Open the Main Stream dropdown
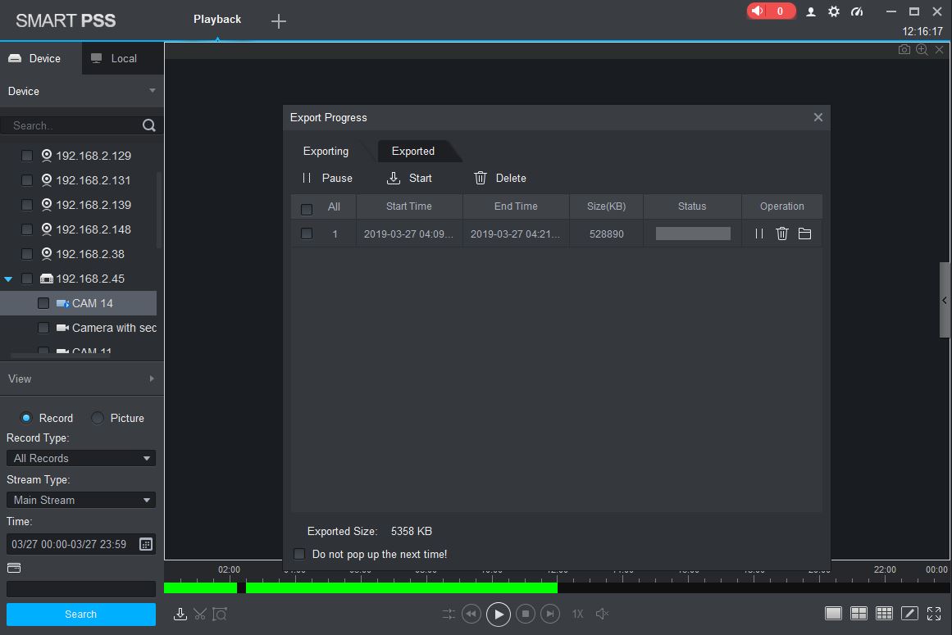The height and width of the screenshot is (635, 952). 80,500
